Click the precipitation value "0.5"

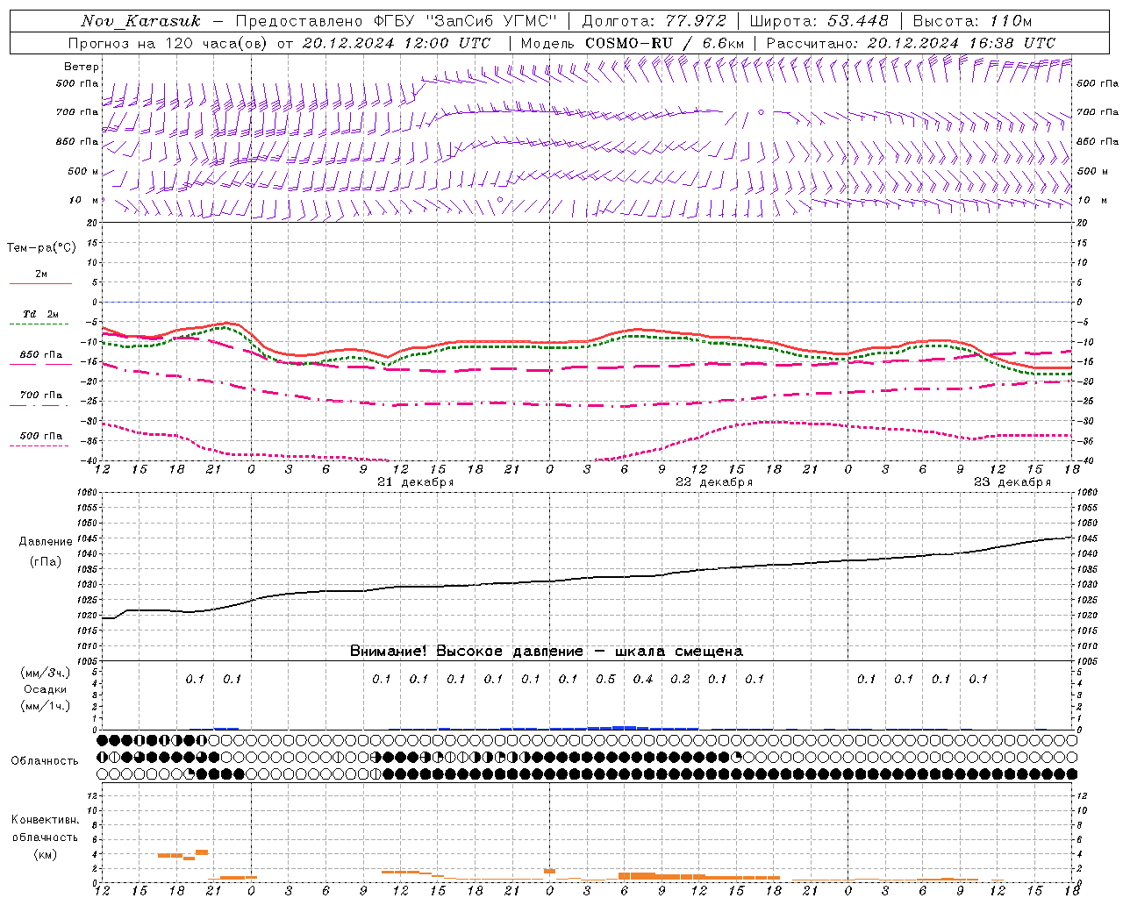coord(605,679)
